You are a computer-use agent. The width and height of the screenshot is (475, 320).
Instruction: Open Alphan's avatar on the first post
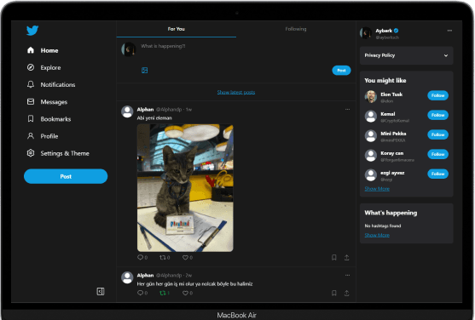127,111
